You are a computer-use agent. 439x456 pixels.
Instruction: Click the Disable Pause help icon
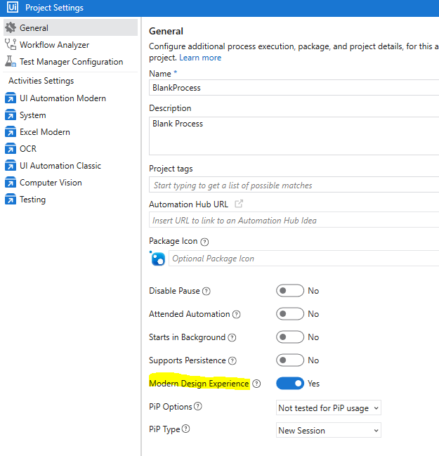point(207,291)
